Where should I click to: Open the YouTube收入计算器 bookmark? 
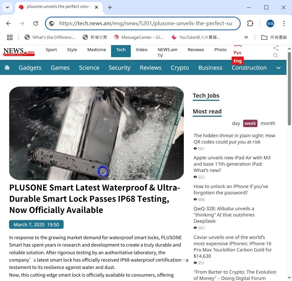(x=196, y=37)
